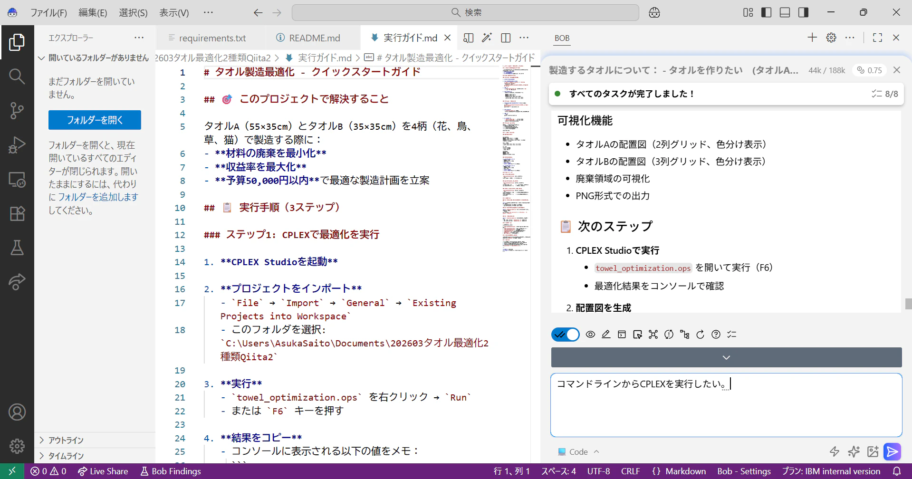Click the lightning bolt icon below chat input
Screen dimensions: 912x479
tap(835, 451)
